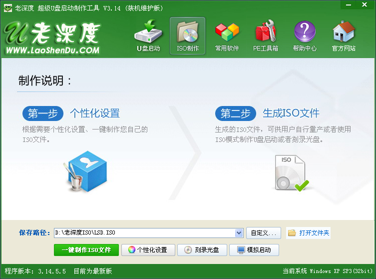Start 一键制作ISO文件
The image size is (376, 279).
tap(86, 250)
